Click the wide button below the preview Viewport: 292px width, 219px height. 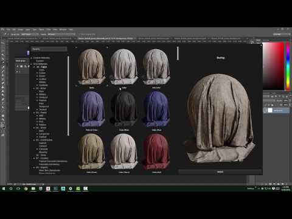(220, 172)
